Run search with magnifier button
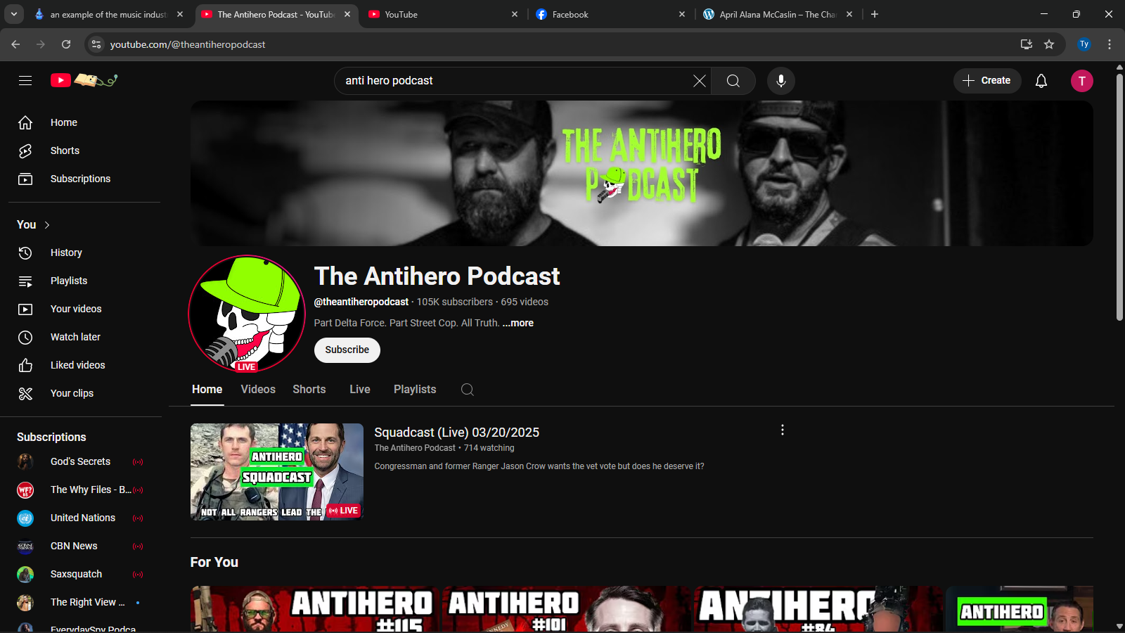Screen dimensions: 1125x633 [x=733, y=81]
